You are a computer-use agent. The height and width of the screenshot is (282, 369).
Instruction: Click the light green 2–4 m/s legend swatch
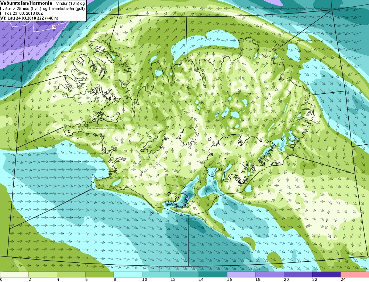[x=43, y=275]
